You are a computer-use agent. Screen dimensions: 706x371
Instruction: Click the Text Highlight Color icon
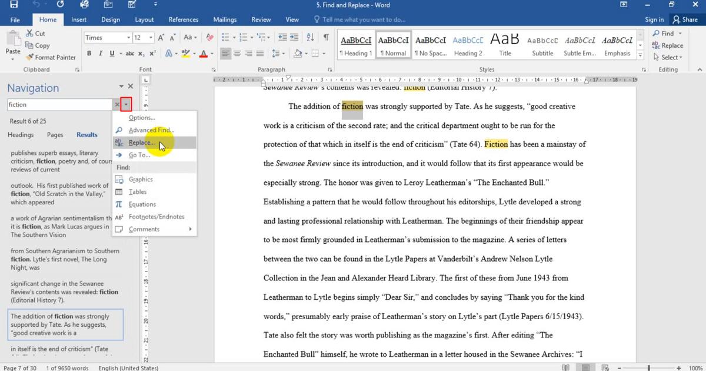click(x=186, y=54)
